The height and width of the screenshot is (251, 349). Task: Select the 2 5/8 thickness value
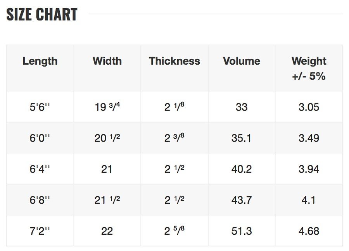pyautogui.click(x=174, y=231)
